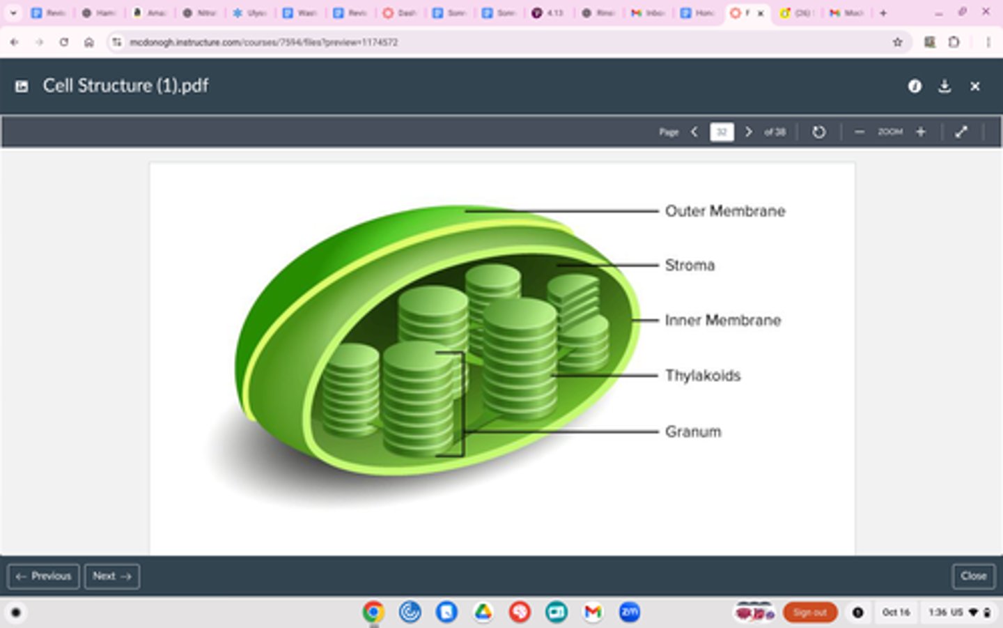Open a new browser tab
Viewport: 1003px width, 628px height.
(883, 13)
